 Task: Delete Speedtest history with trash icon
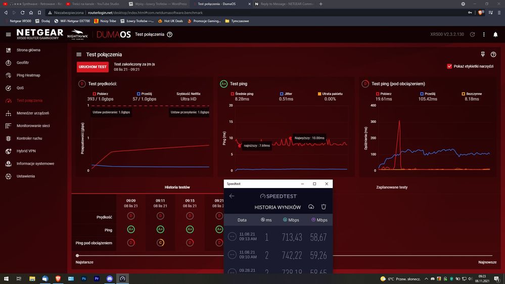pos(324,207)
